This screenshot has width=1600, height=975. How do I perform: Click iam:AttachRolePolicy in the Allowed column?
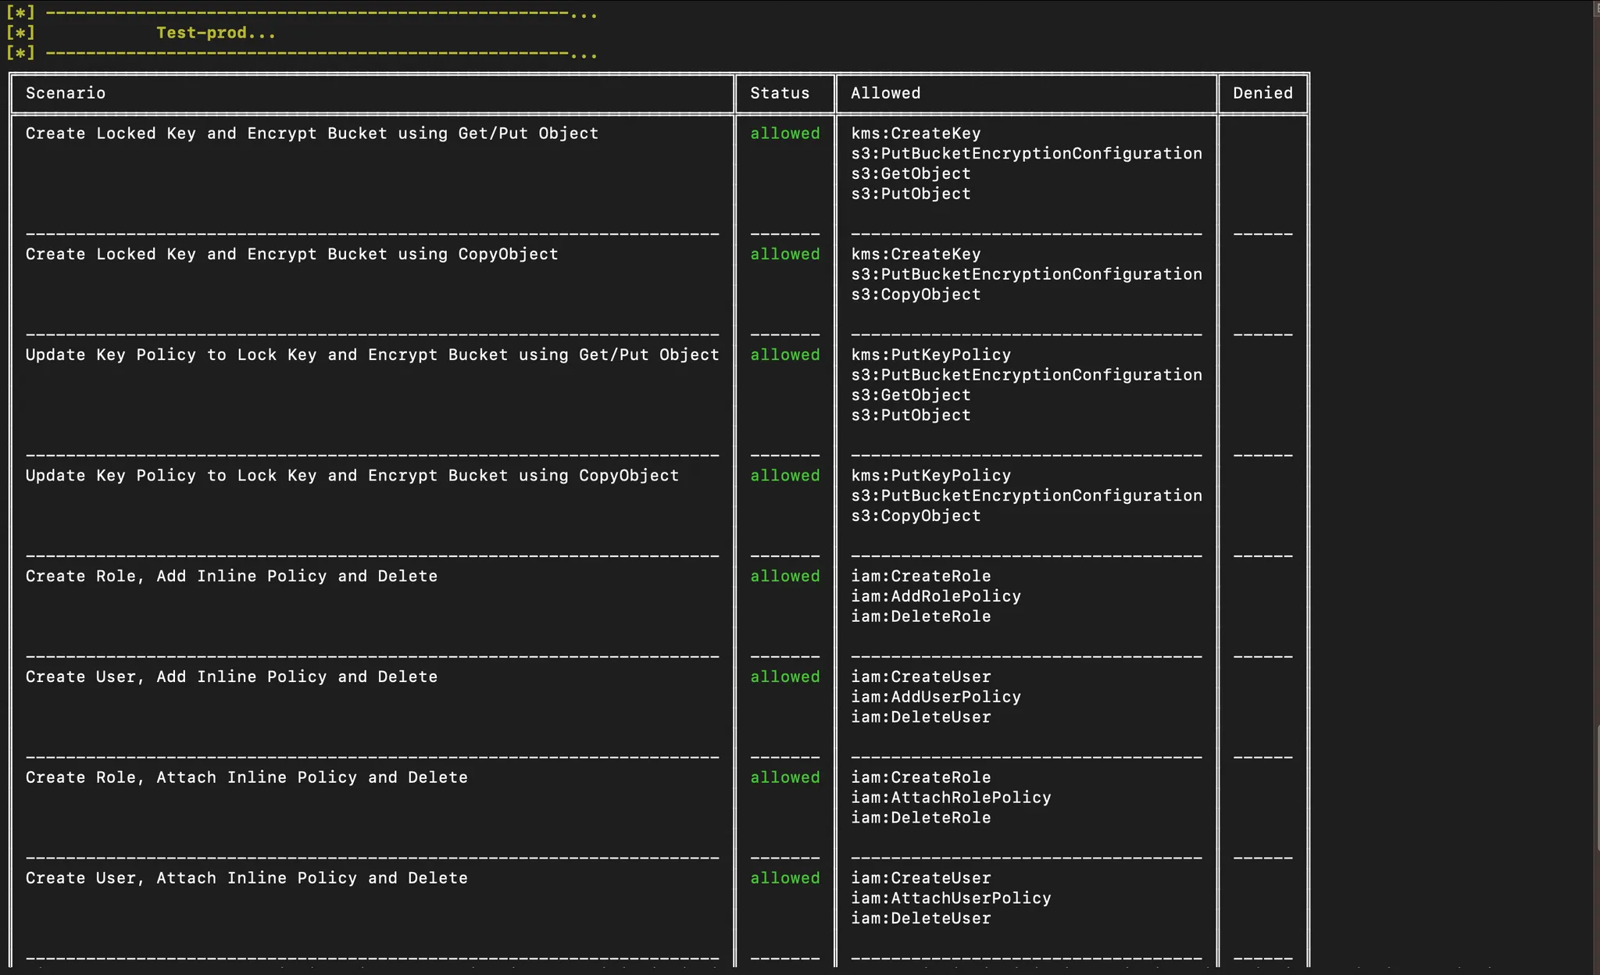pos(951,798)
